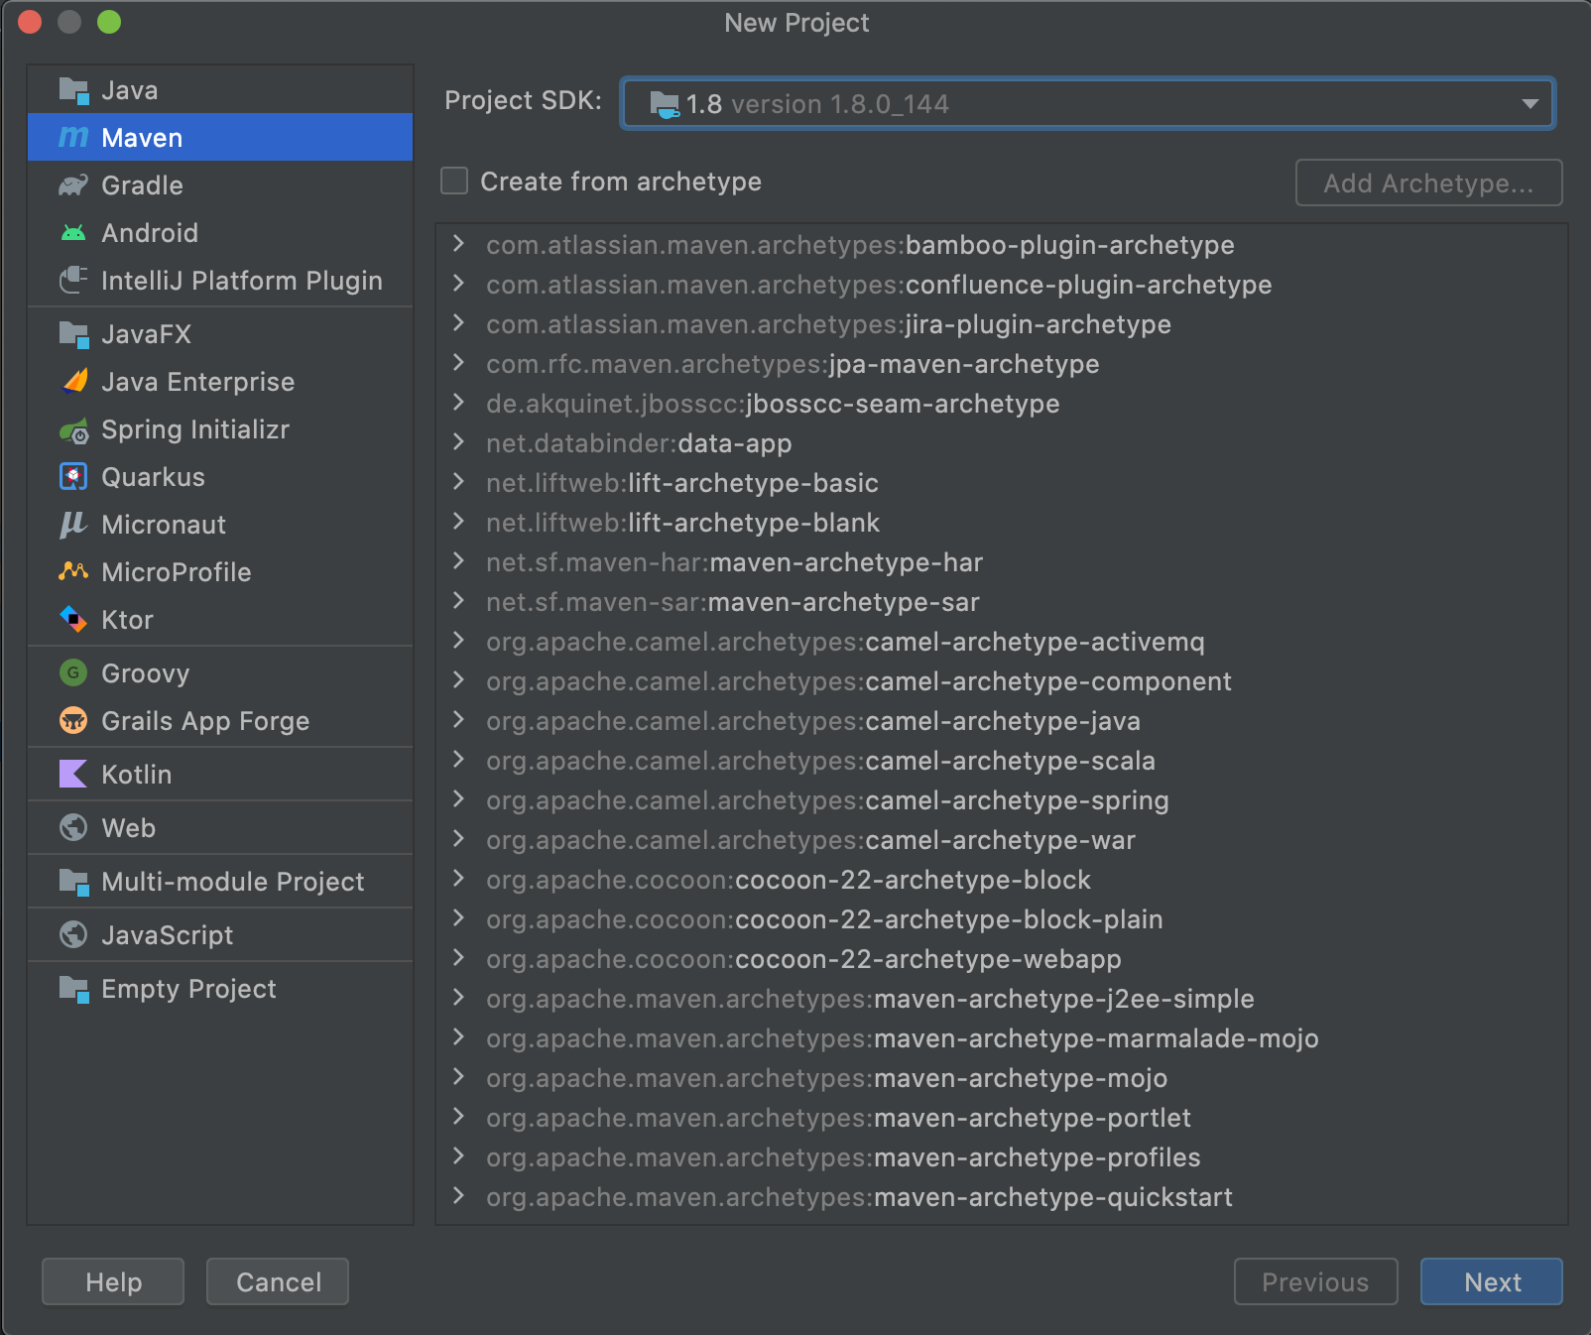Screen dimensions: 1591x1335
Task: Click the Add Archetype... button
Action: click(1428, 182)
